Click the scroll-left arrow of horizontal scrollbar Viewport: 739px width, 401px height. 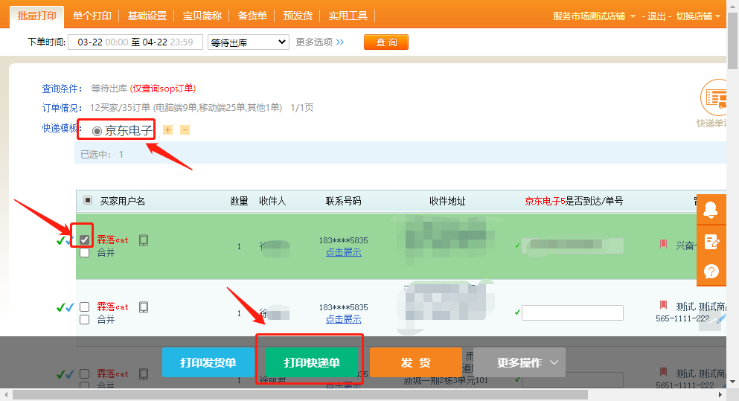6,395
